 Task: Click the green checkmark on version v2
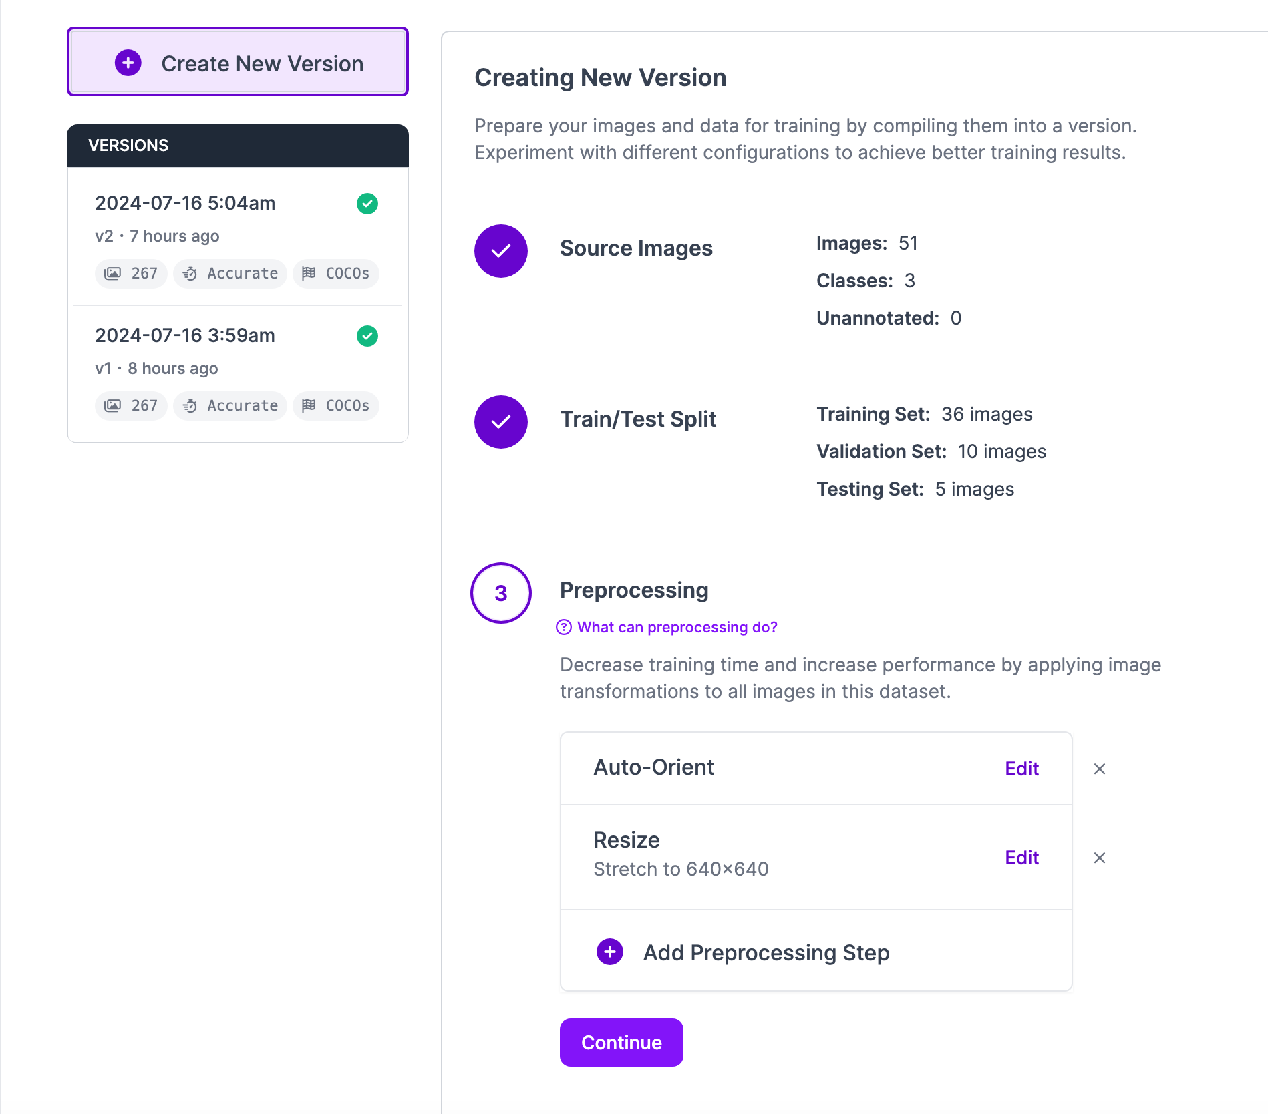click(367, 203)
